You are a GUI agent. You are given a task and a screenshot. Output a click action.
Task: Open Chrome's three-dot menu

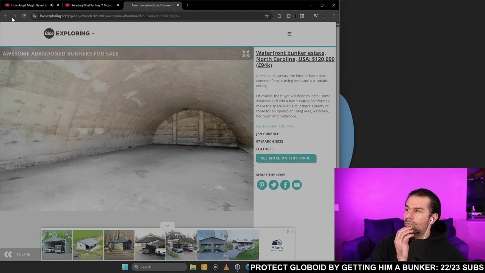334,16
